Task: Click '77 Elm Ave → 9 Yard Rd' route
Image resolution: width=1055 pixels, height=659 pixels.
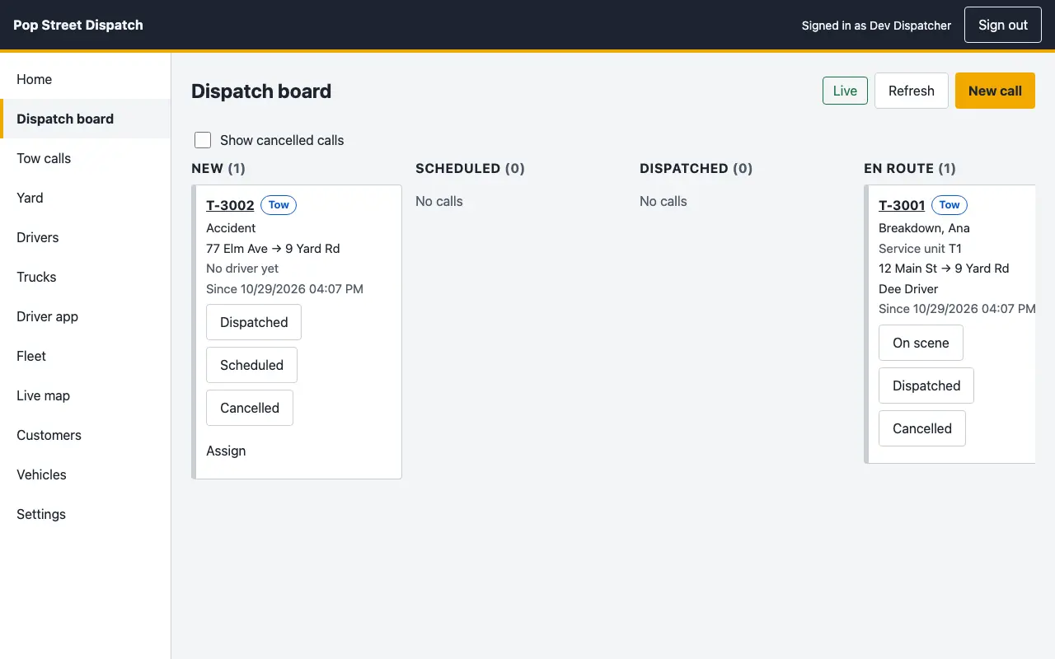Action: pyautogui.click(x=273, y=248)
